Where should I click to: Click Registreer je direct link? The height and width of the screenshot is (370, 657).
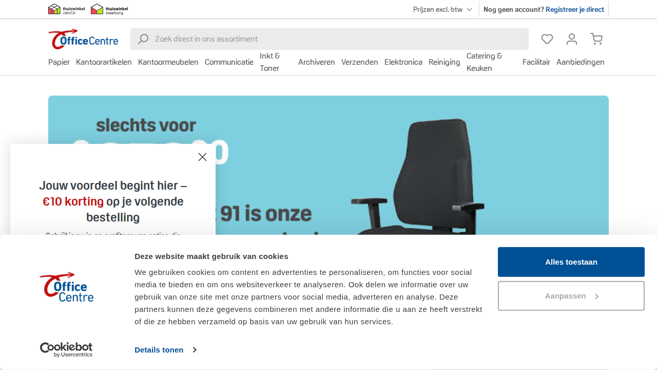click(x=574, y=9)
